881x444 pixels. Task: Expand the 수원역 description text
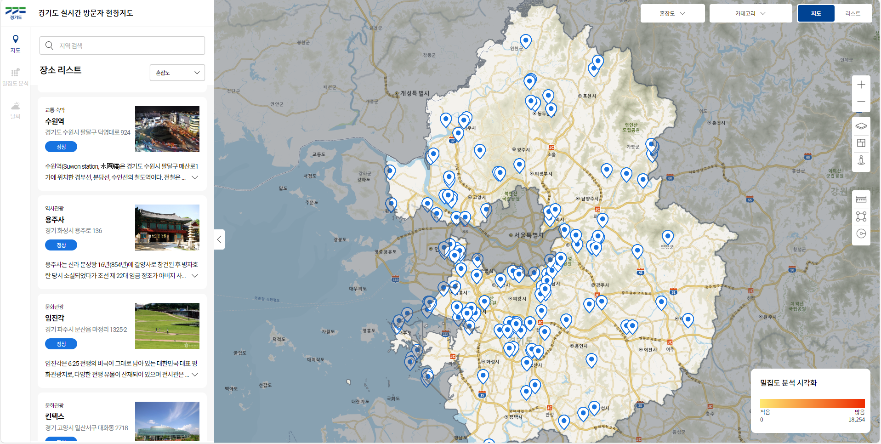coord(195,177)
